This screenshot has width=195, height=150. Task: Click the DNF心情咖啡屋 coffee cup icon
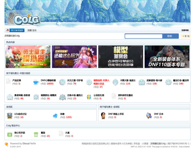pos(36,82)
